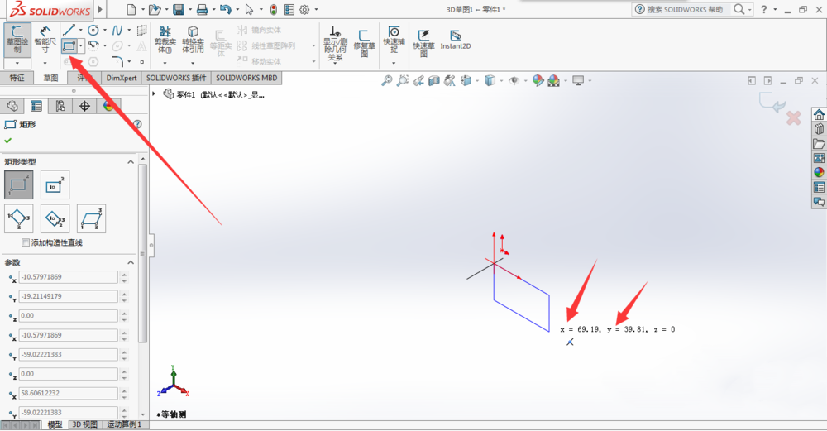827x431 pixels.
Task: Click the first X parameter input field
Action: pyautogui.click(x=69, y=277)
